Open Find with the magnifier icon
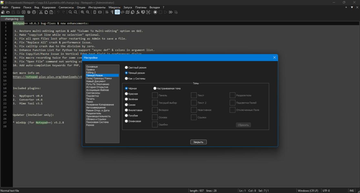360x193 pixels. click(x=70, y=12)
